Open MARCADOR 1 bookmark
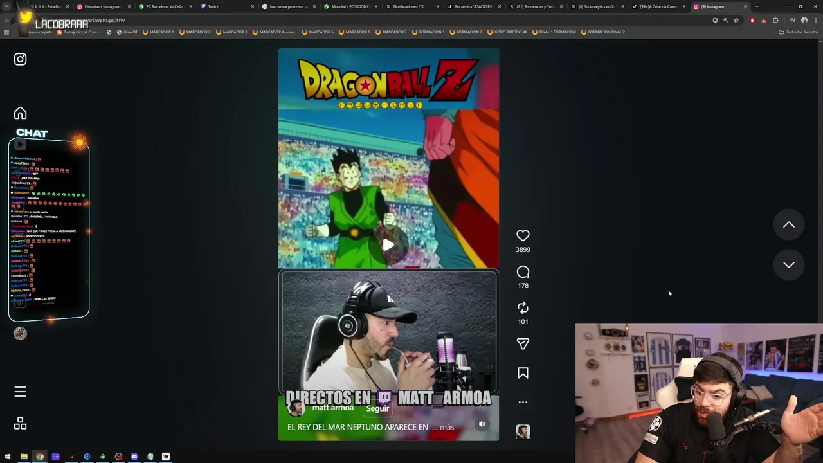The image size is (823, 463). 158,32
